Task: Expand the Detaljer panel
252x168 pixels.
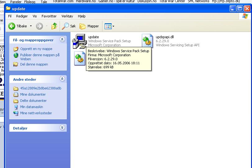Action: pos(62,128)
